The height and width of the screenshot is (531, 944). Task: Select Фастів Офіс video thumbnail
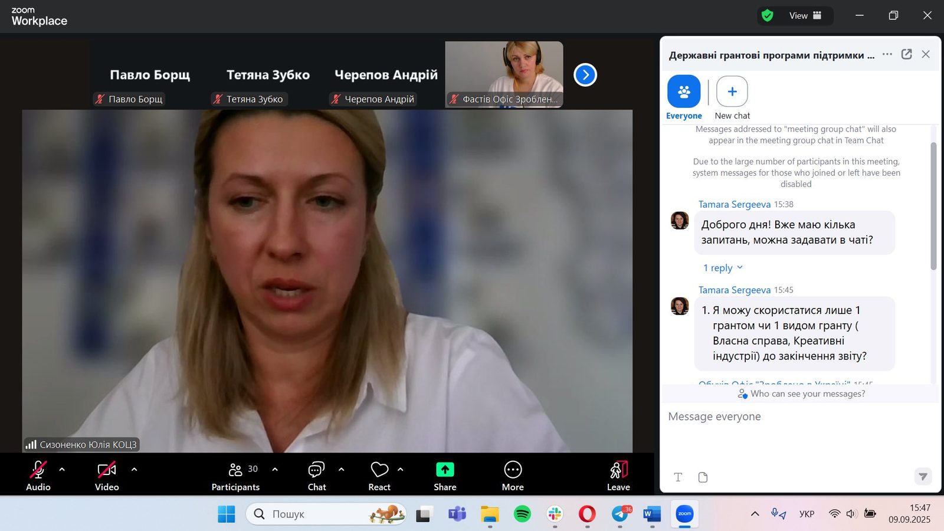504,74
